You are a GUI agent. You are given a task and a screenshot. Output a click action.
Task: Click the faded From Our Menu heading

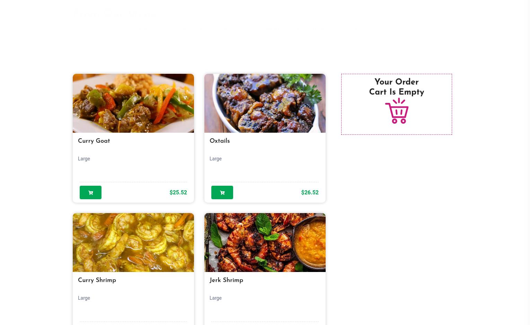pyautogui.click(x=114, y=14)
